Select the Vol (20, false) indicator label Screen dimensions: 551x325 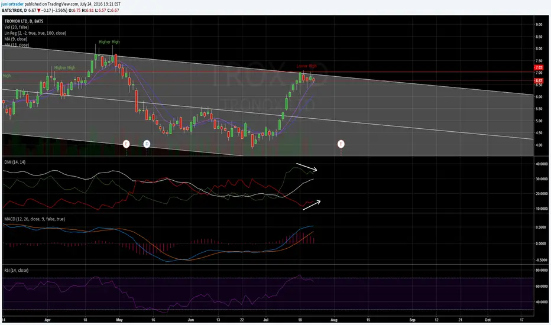pyautogui.click(x=17, y=27)
